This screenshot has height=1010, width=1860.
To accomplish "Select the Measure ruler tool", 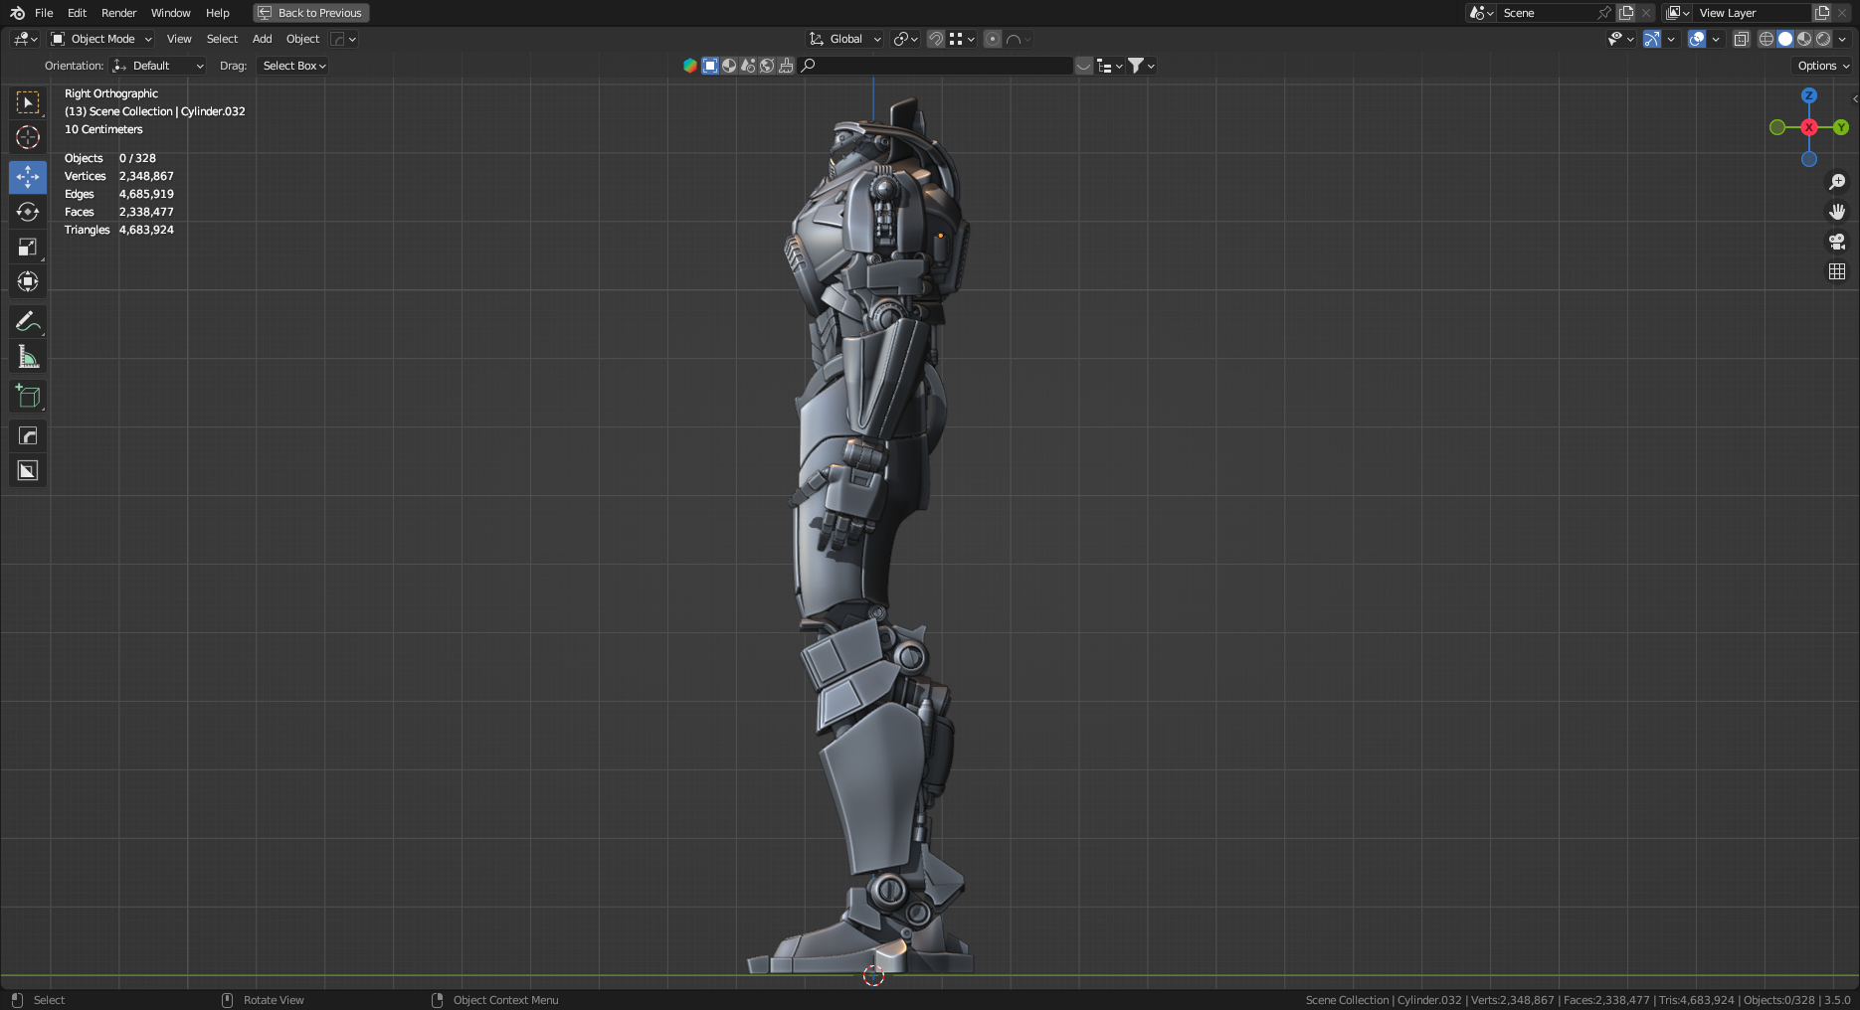I will 28,356.
